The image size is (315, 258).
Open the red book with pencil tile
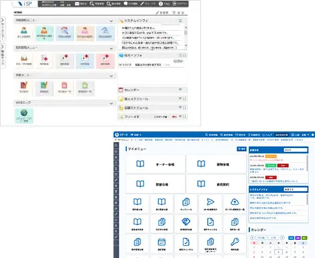[x=24, y=88]
